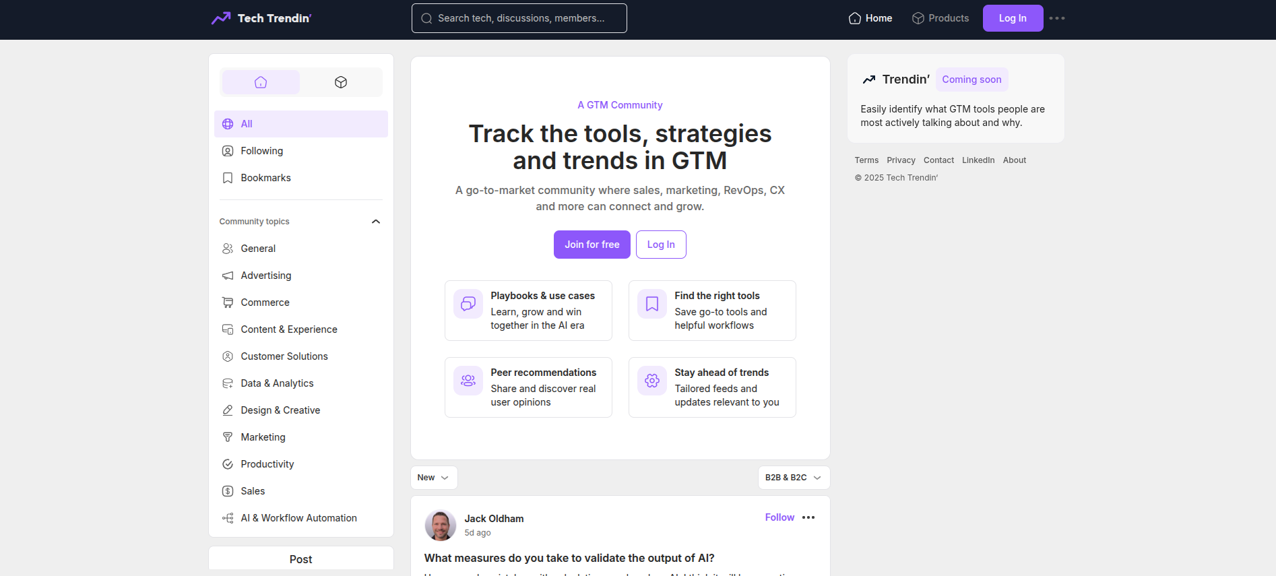Click the Playbooks & use cases chat icon
1276x576 pixels.
click(468, 304)
